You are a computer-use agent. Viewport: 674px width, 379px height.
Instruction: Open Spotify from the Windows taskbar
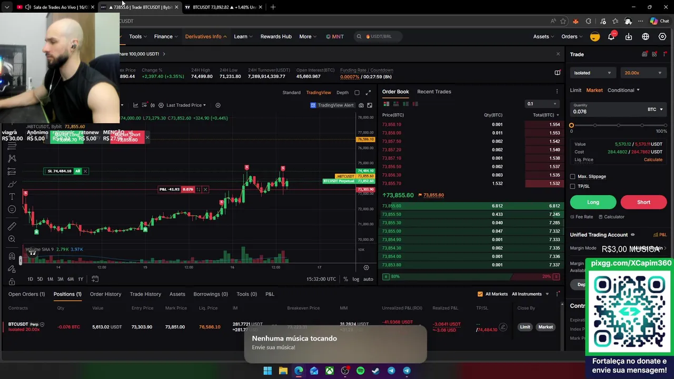tap(360, 371)
